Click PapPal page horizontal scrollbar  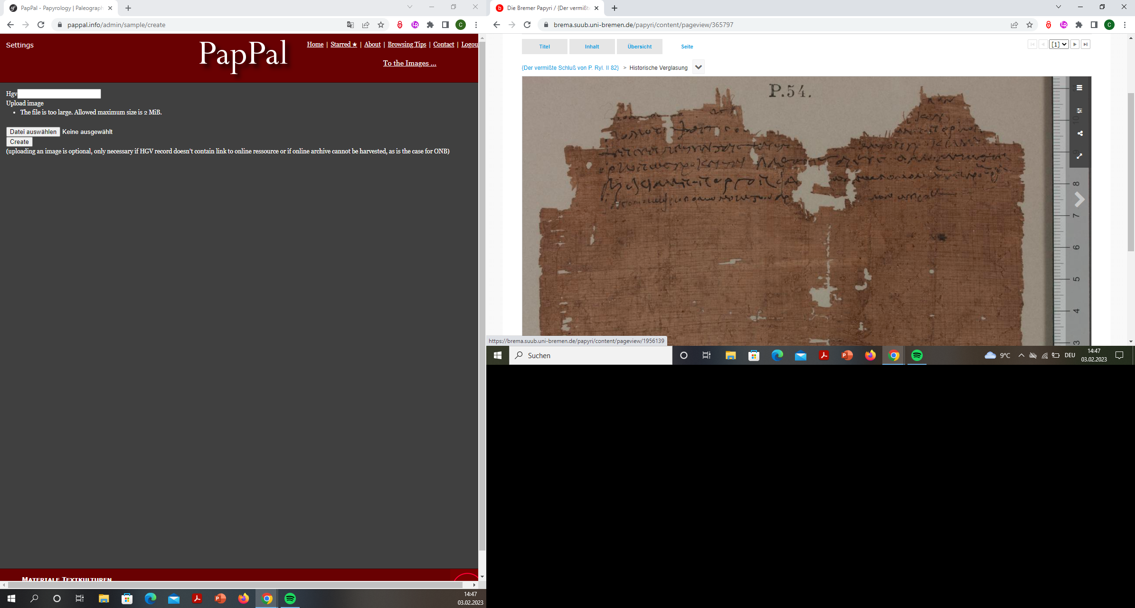pyautogui.click(x=235, y=585)
